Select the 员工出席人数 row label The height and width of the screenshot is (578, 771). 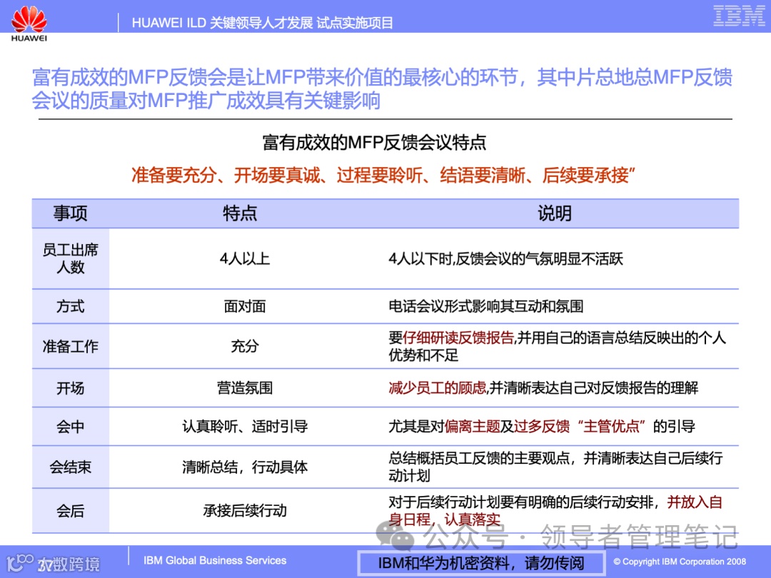pyautogui.click(x=71, y=258)
